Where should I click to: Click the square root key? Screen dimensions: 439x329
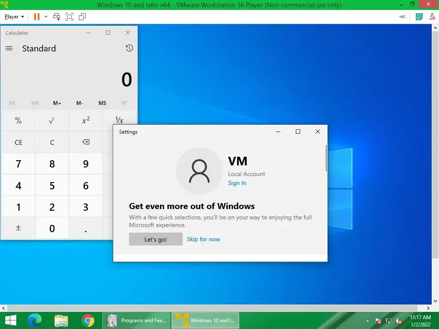(52, 120)
